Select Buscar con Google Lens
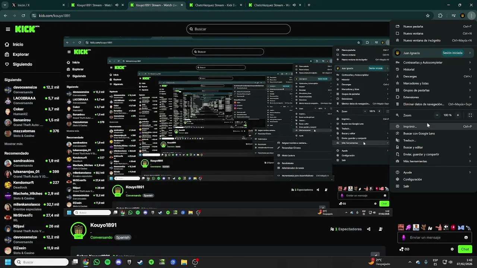Screen dimensions: 477x268 tap(433, 133)
